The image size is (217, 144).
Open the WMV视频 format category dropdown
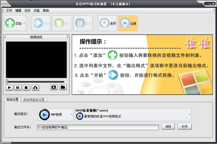point(56,115)
